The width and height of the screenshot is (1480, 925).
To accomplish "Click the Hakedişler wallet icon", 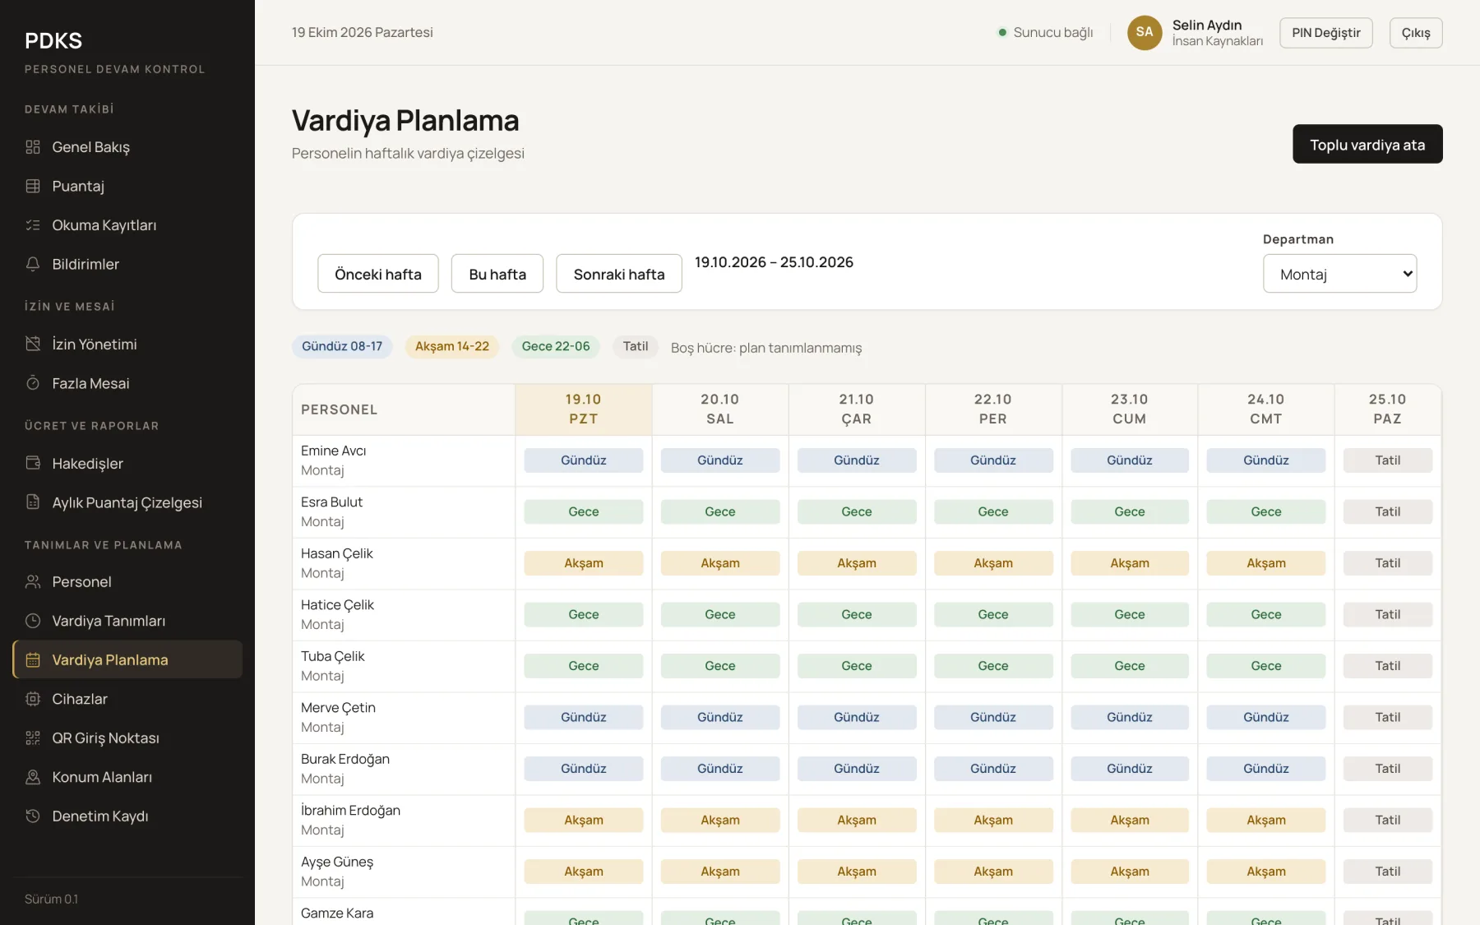I will pyautogui.click(x=33, y=463).
